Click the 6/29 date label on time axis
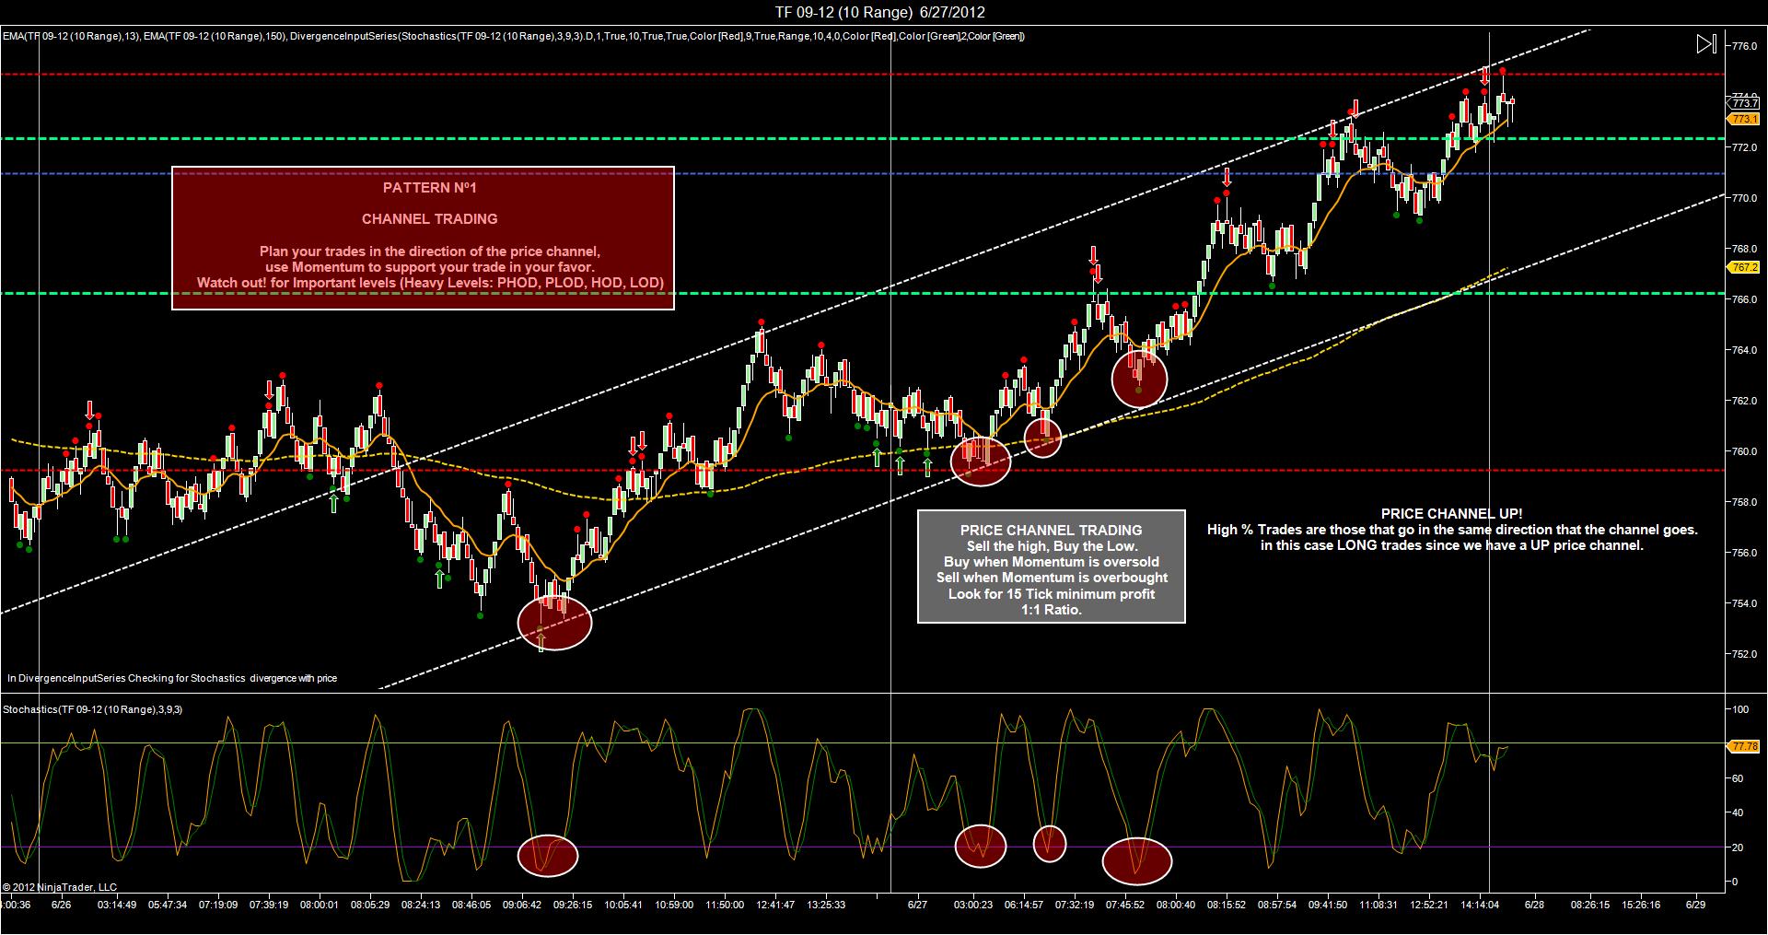This screenshot has height=935, width=1768. pos(1695,905)
